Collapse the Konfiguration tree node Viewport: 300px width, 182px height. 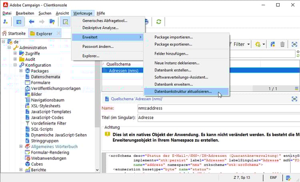point(15,65)
